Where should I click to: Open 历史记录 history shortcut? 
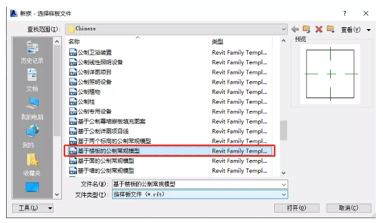coord(32,52)
